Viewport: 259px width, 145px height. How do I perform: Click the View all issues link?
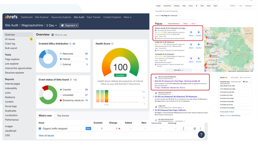(46, 136)
